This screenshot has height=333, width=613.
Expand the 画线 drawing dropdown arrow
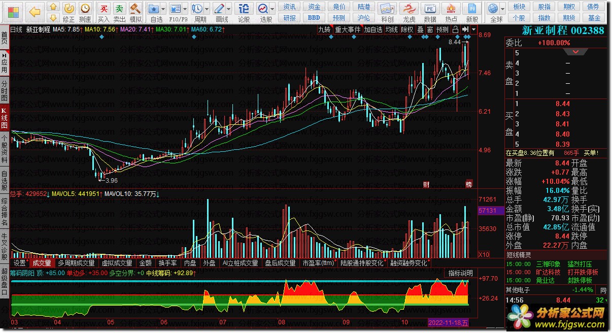pyautogui.click(x=229, y=9)
